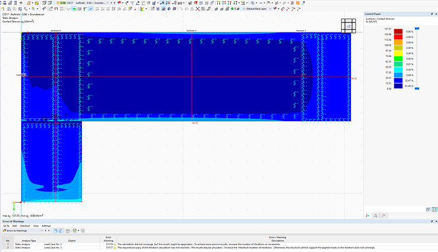Click warning number 10037 cell
The width and height of the screenshot is (438, 252).
click(108, 248)
